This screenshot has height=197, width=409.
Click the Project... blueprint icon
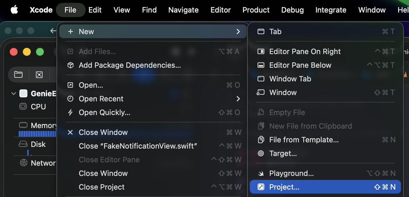261,187
